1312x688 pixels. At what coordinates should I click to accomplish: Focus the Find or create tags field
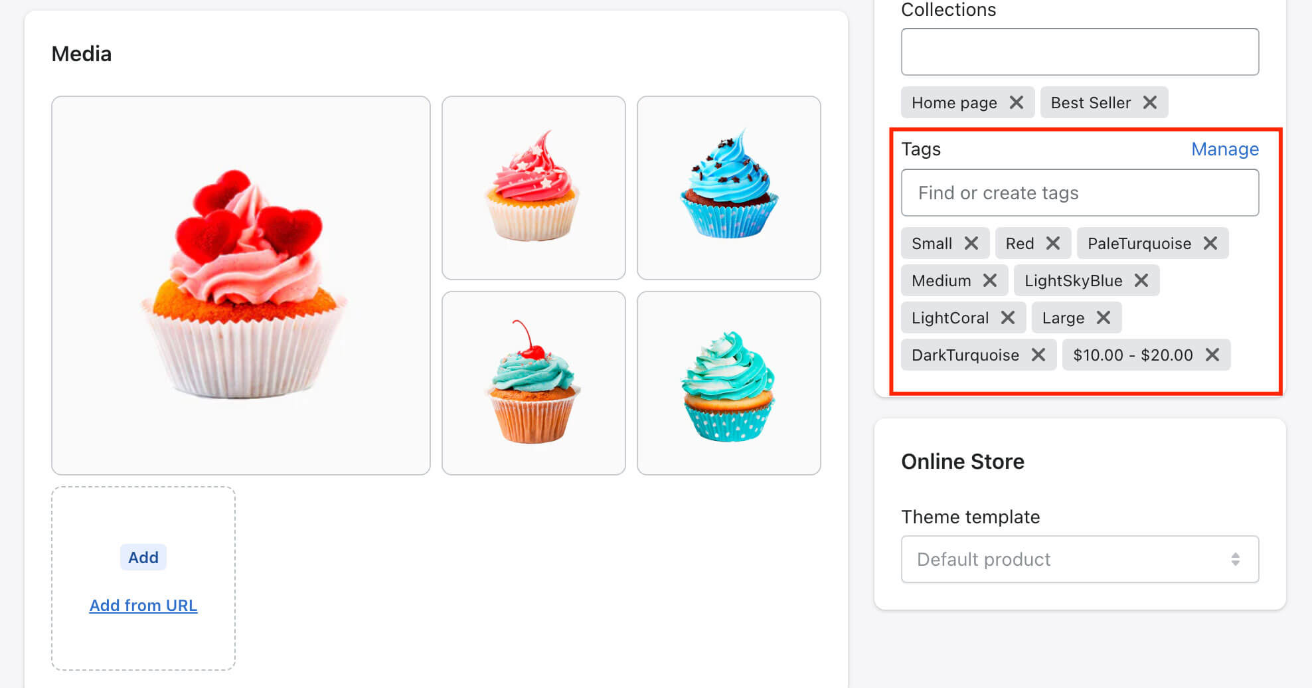coord(1080,193)
